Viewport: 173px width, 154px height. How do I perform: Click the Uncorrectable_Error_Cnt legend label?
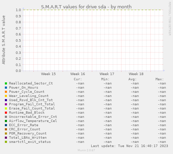coord(33,117)
